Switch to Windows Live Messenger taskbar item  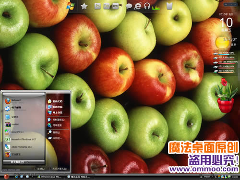point(49,177)
